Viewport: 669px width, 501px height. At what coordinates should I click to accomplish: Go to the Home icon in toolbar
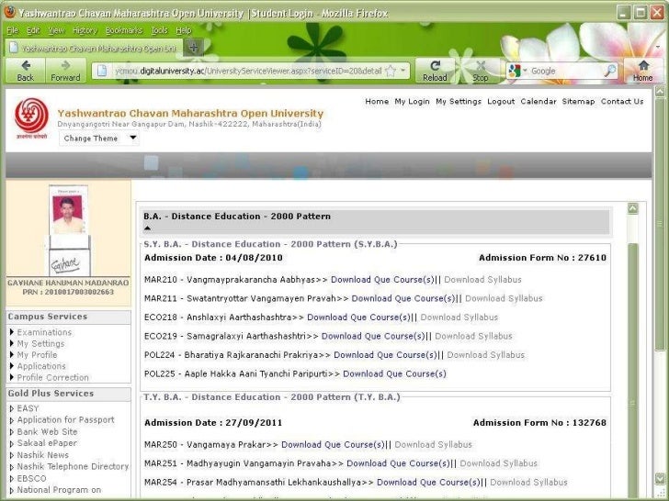642,67
